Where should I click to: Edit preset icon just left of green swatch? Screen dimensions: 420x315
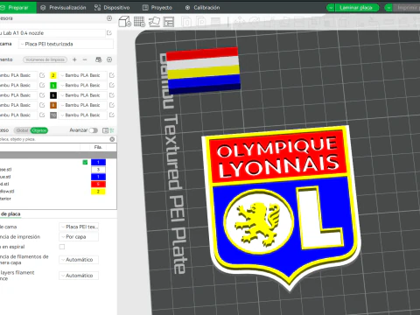42,85
